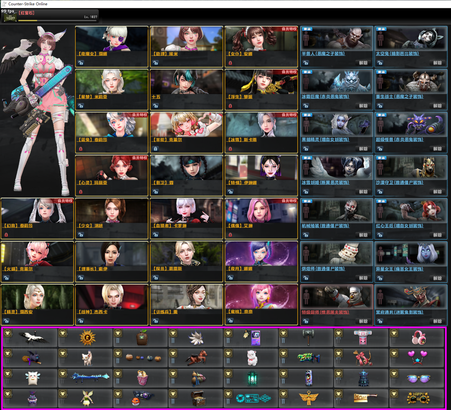
Task: Toggle lock on 半兽人 zombie costume card
Action: (306, 63)
